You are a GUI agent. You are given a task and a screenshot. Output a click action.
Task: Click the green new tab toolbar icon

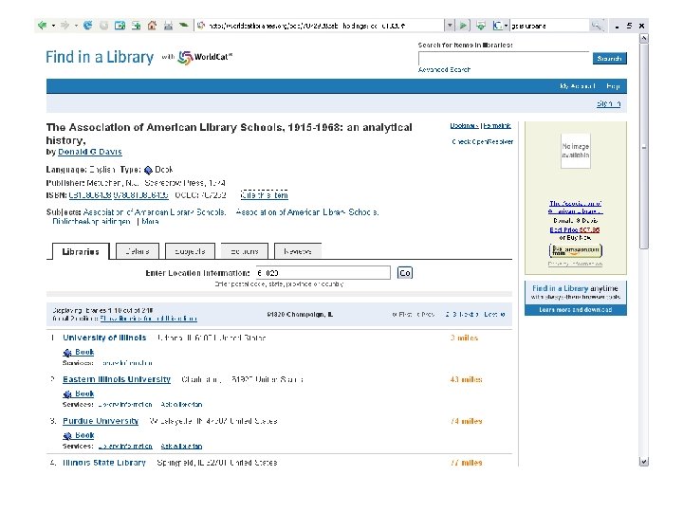click(x=137, y=26)
